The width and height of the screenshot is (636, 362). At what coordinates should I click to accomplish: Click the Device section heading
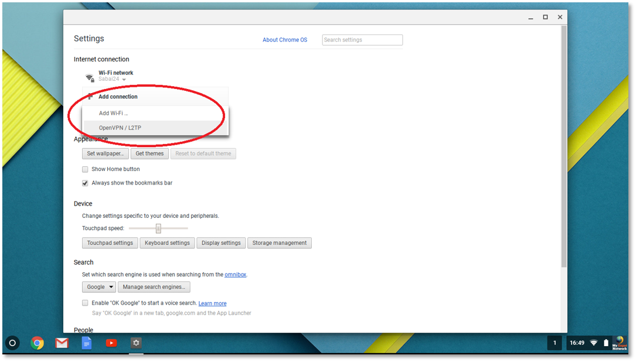tap(83, 203)
